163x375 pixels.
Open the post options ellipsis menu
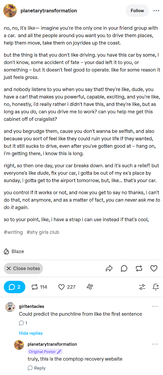156,11
